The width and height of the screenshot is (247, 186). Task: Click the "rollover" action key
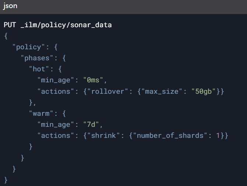click(x=107, y=92)
